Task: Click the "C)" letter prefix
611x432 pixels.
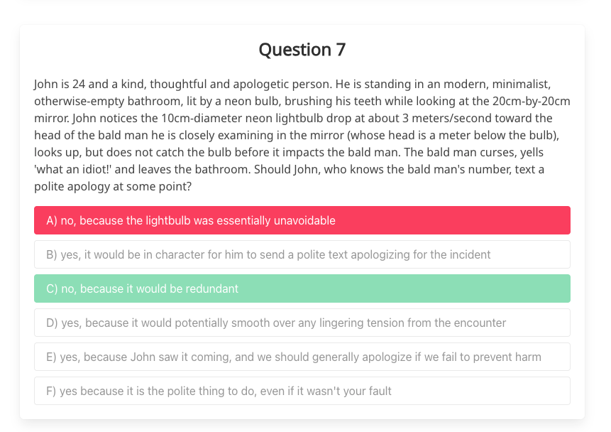Action: tap(52, 288)
